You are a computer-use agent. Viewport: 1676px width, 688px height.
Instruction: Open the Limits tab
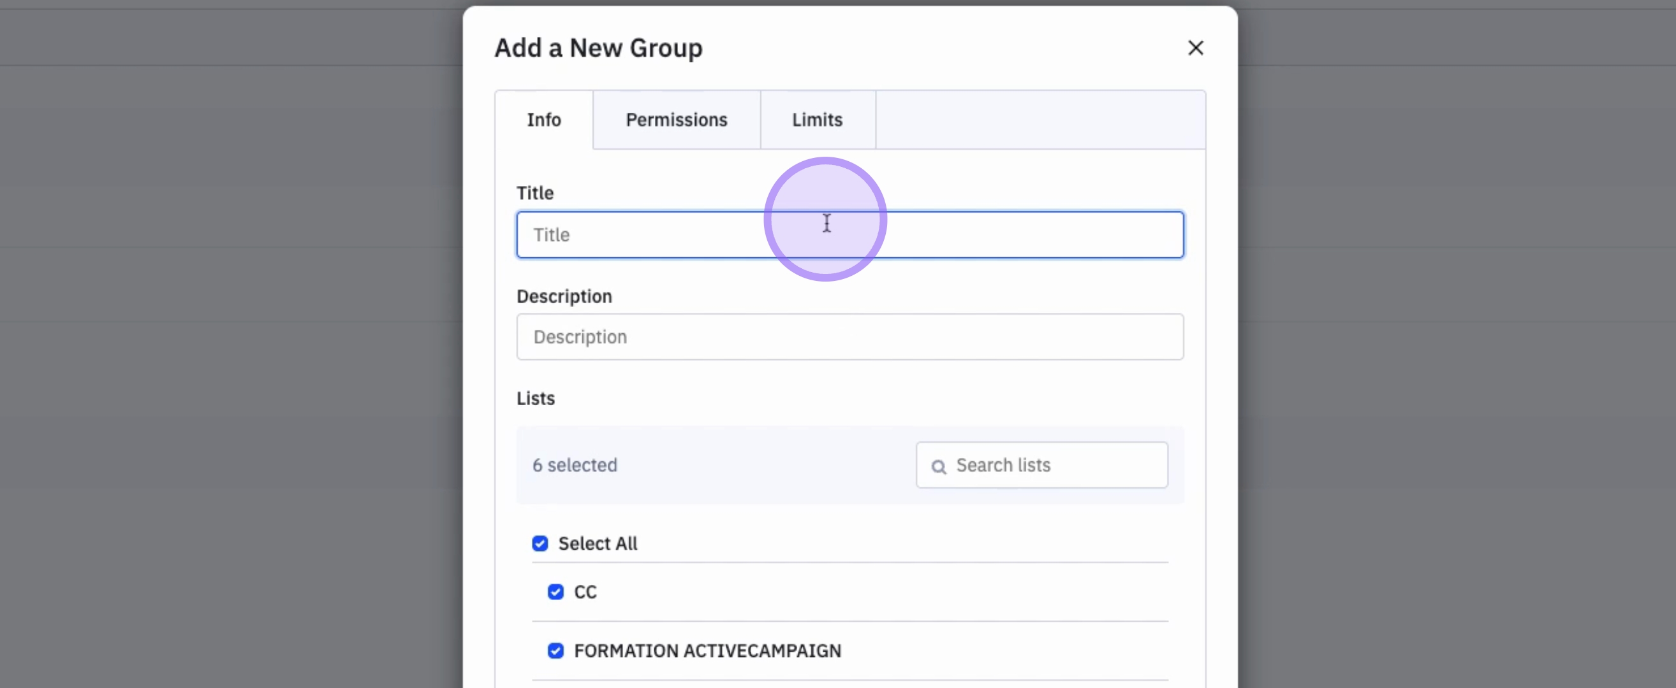[x=816, y=120]
